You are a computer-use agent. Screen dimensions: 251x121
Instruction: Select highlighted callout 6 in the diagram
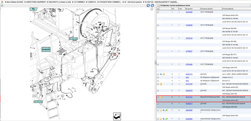[115, 54]
